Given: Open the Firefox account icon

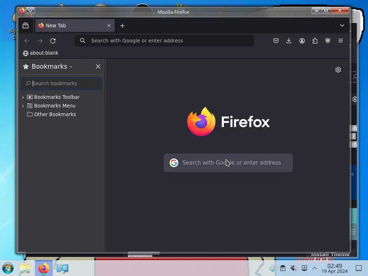Looking at the screenshot, I should pos(302,41).
